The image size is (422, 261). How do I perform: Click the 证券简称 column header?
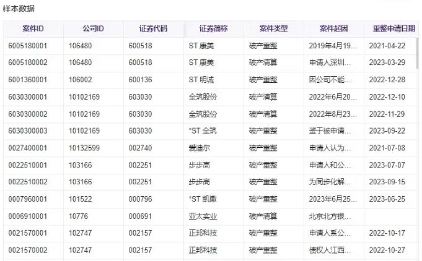coord(214,28)
